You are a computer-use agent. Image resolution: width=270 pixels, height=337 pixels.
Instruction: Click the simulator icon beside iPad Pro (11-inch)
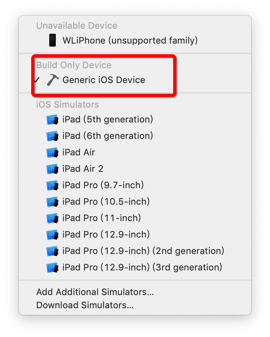(x=53, y=218)
